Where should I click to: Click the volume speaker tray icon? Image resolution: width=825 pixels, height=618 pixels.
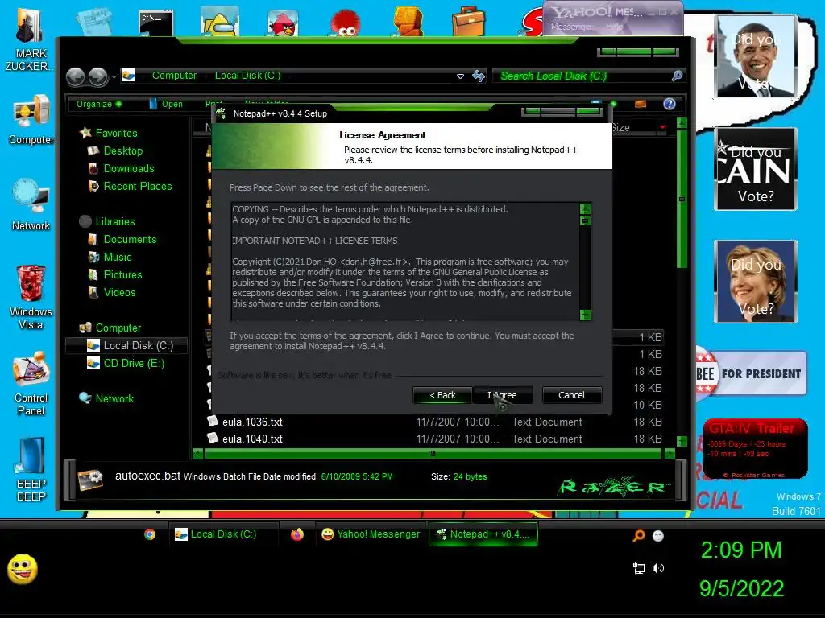[657, 568]
